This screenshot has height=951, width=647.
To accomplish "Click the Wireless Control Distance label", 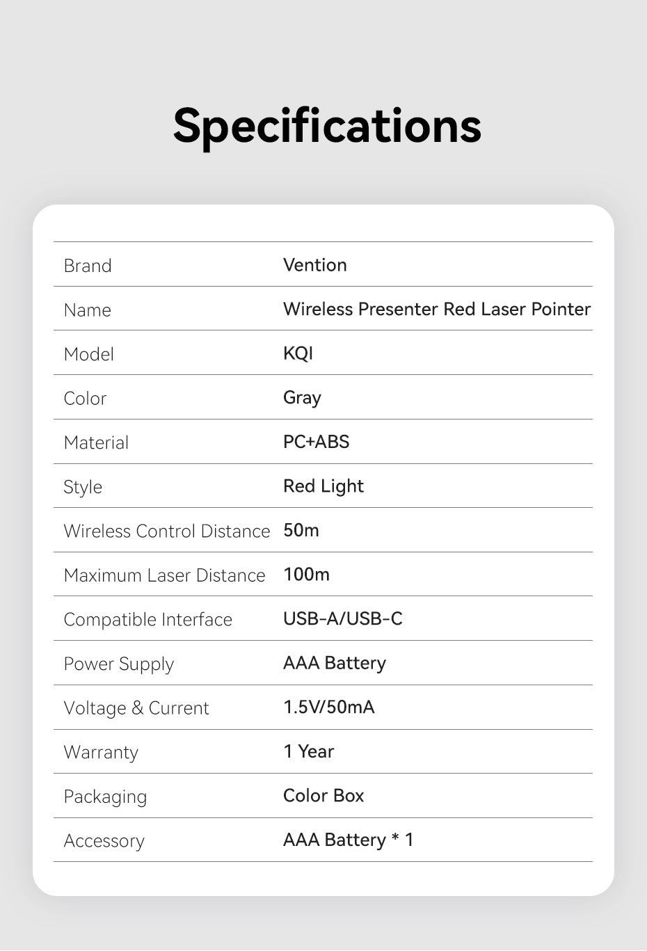I will (x=167, y=531).
